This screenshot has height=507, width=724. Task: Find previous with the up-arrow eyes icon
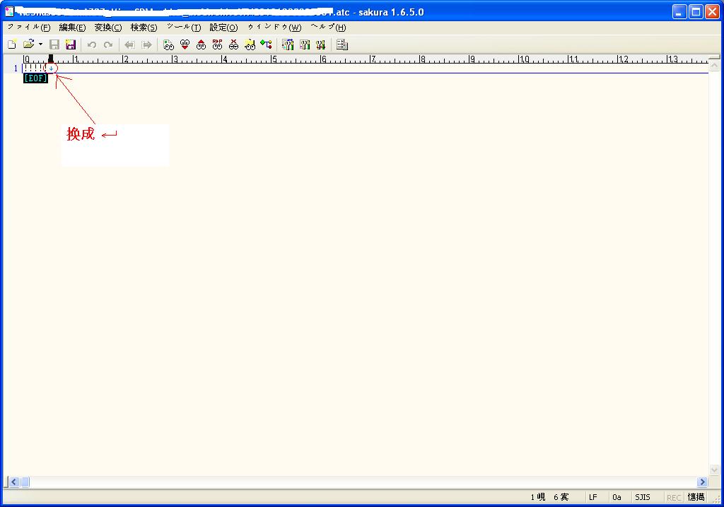[x=201, y=44]
